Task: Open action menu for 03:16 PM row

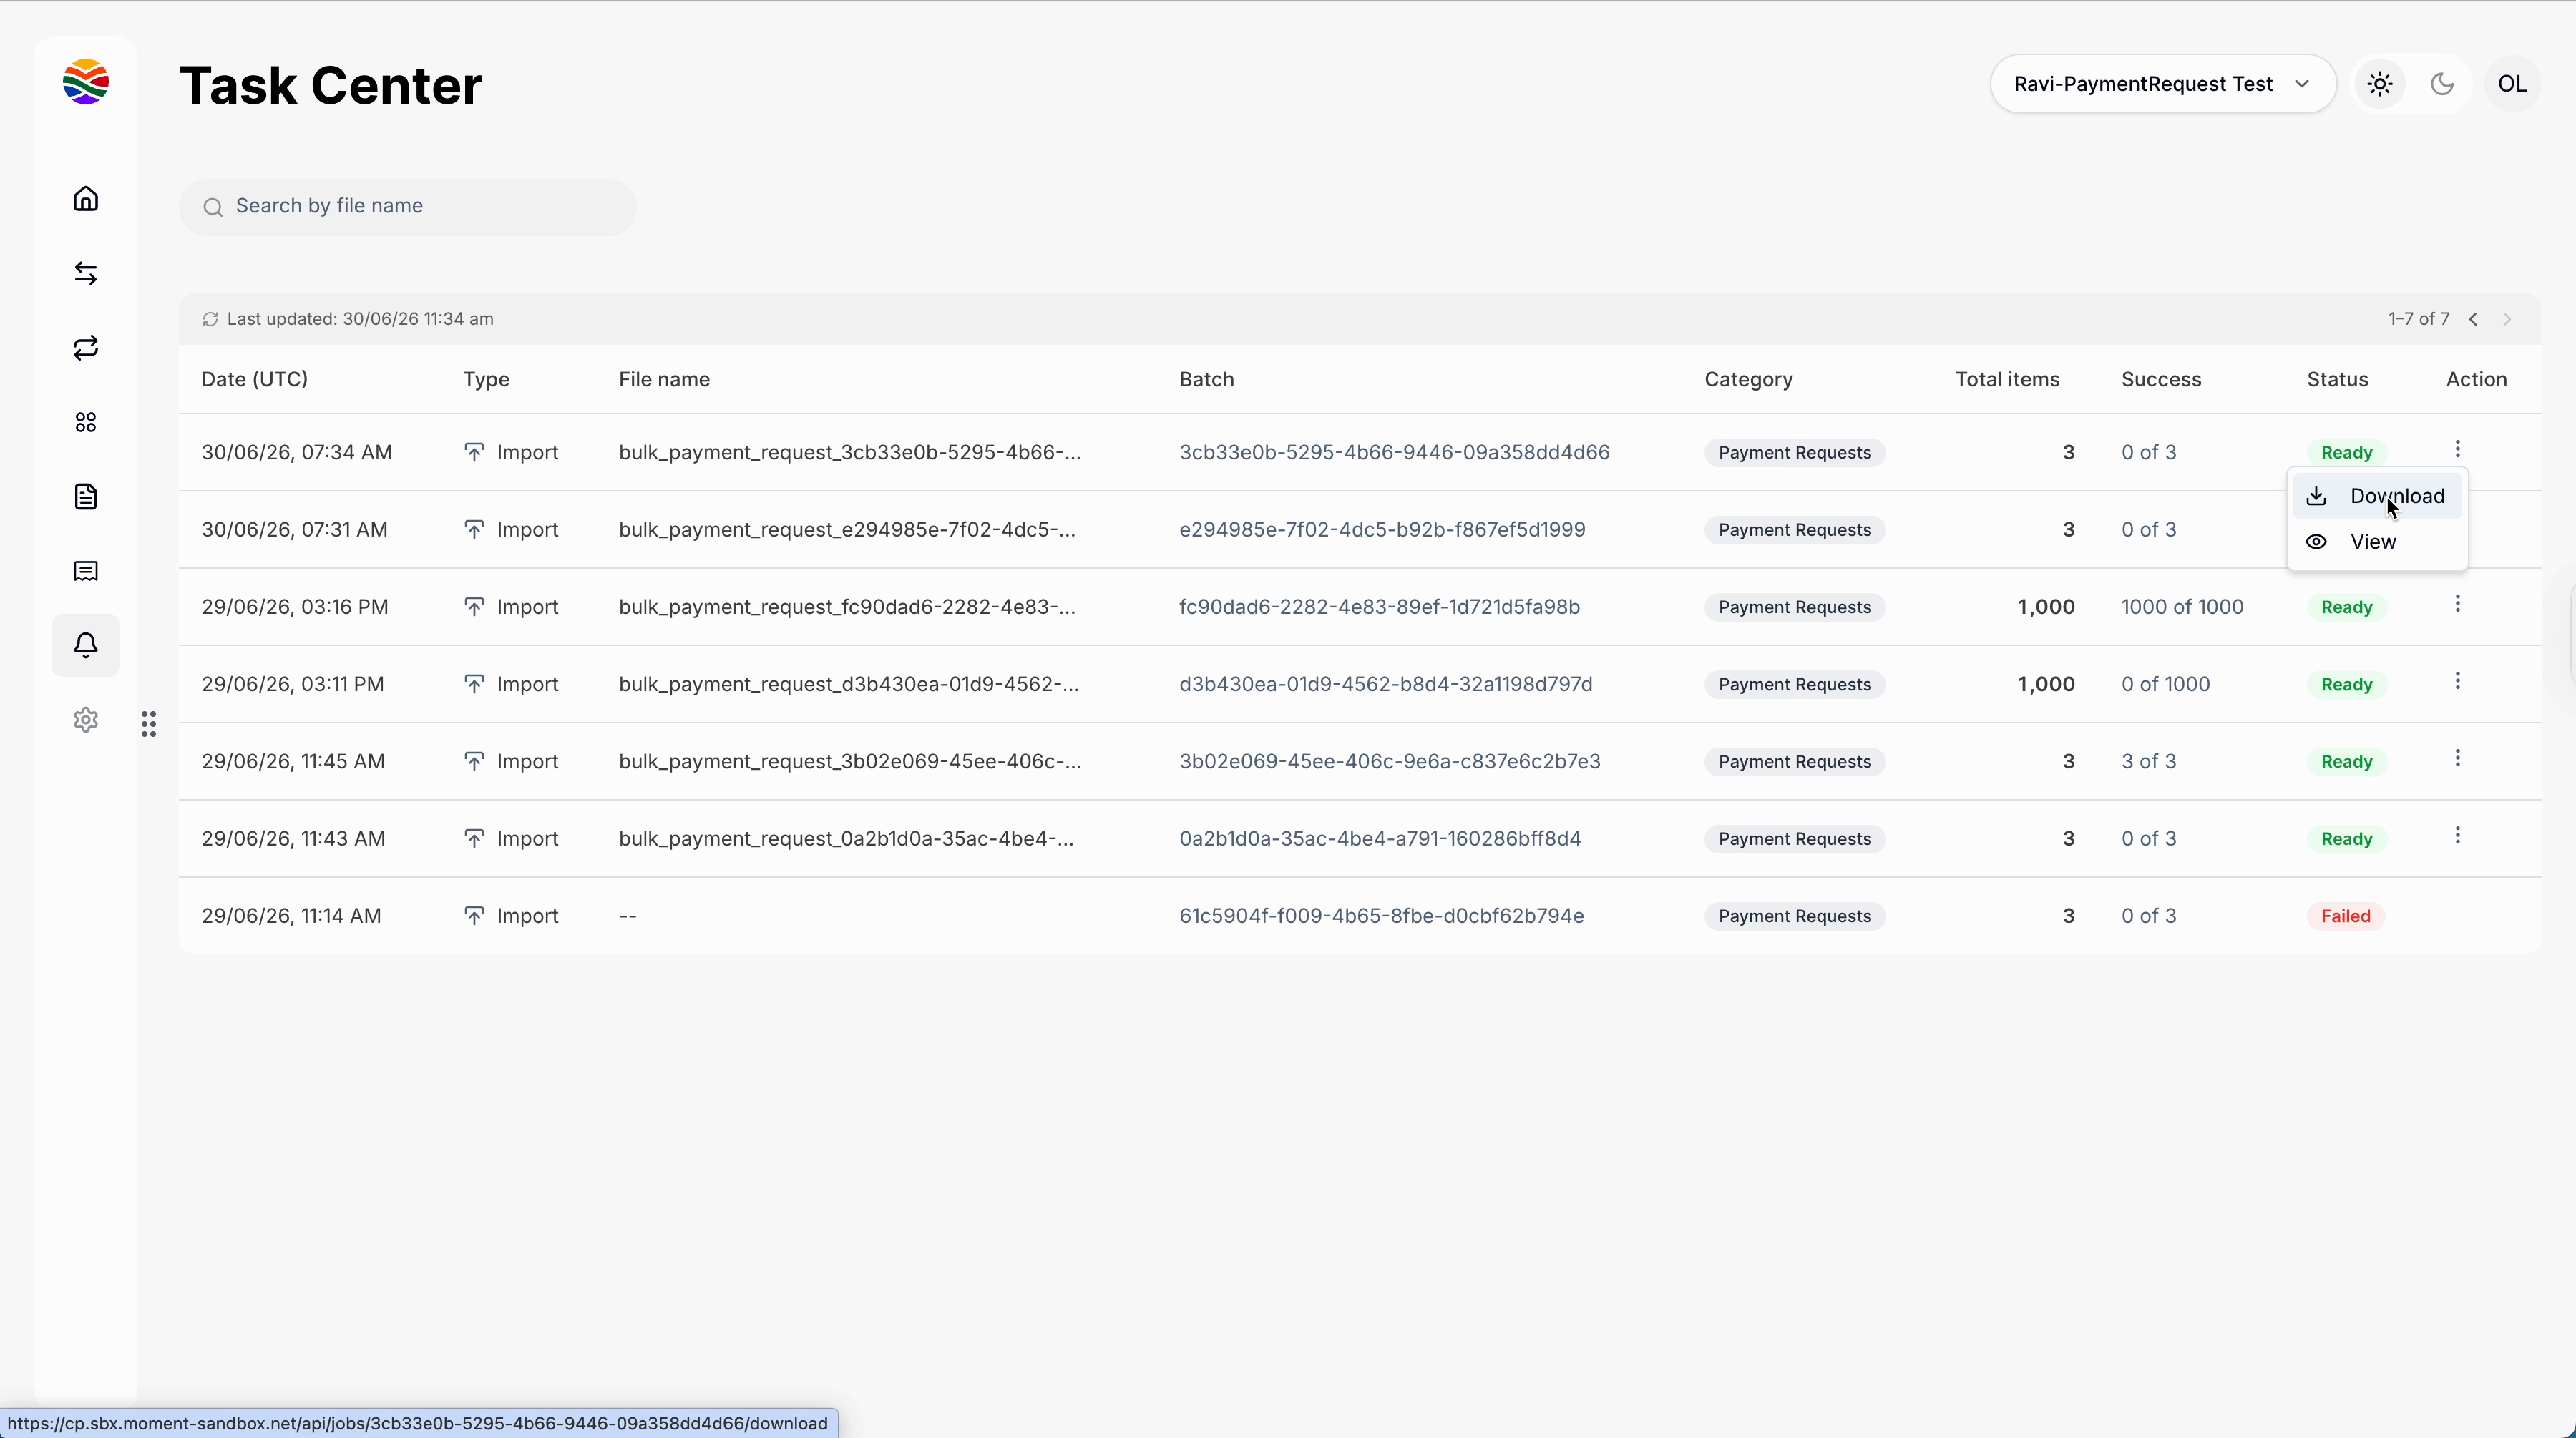Action: click(x=2458, y=604)
